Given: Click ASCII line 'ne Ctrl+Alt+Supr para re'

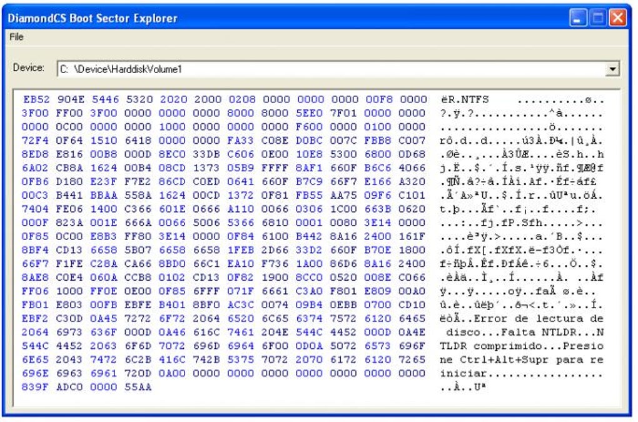Looking at the screenshot, I should (x=522, y=360).
